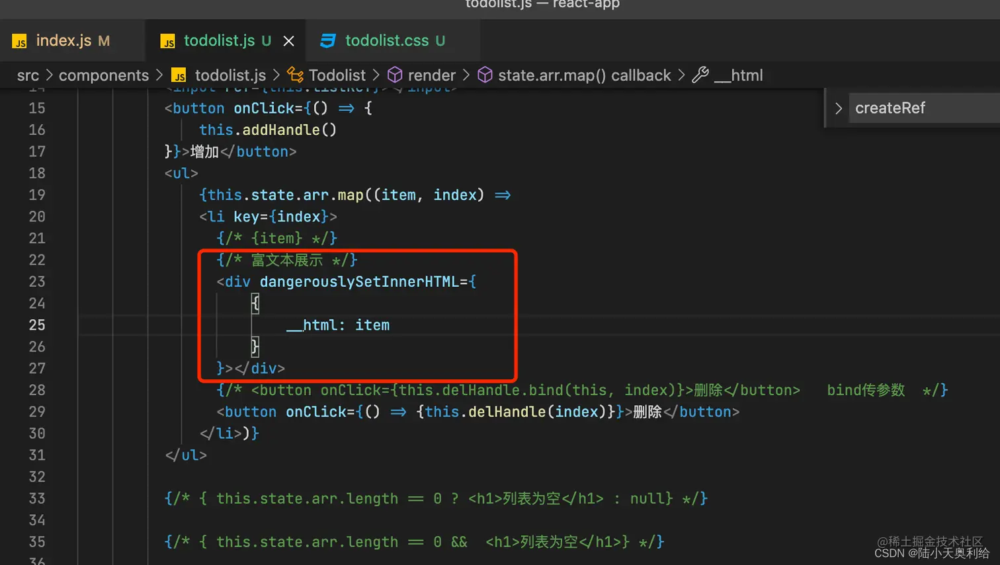Place cursor on __html: item text
The height and width of the screenshot is (565, 1000).
pos(338,325)
